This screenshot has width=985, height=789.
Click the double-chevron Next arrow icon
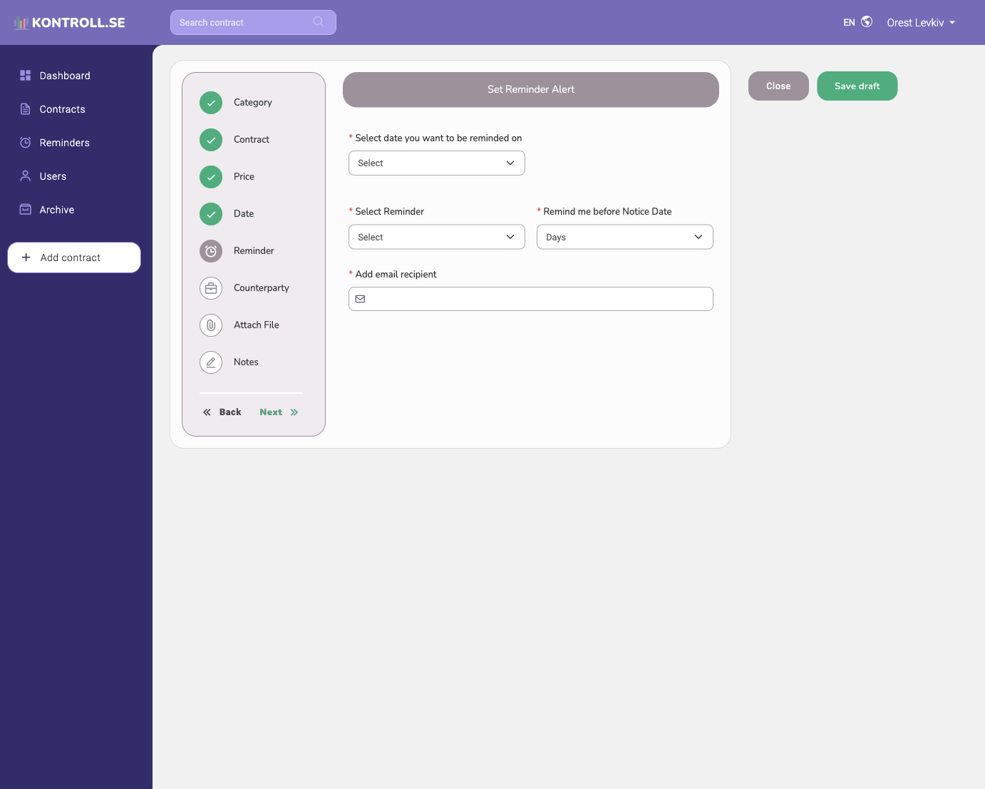click(x=294, y=412)
